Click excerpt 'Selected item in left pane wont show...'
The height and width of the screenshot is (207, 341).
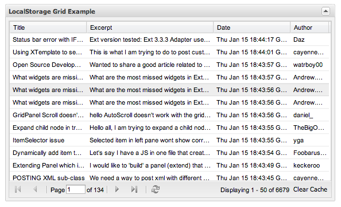click(x=149, y=140)
